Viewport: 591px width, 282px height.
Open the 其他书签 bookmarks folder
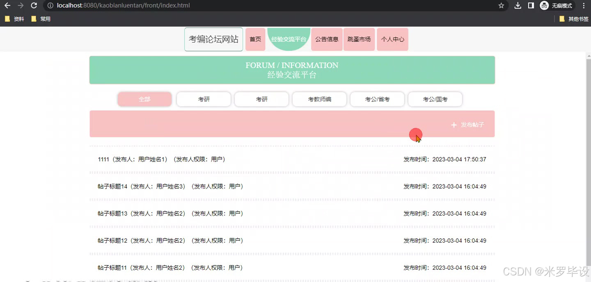[574, 19]
